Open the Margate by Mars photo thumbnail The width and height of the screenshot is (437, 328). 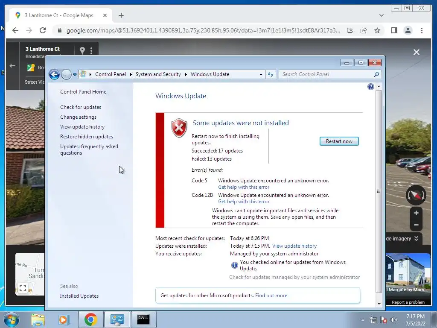[408, 273]
